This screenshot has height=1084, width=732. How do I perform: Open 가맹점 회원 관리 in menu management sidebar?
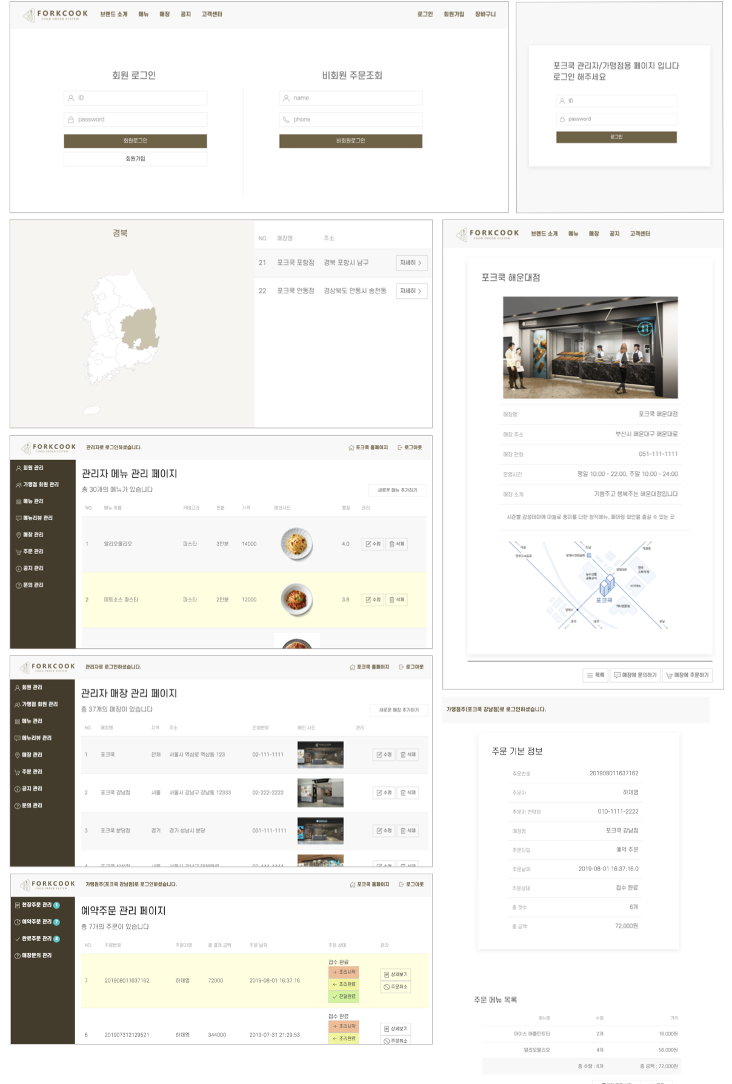point(37,484)
